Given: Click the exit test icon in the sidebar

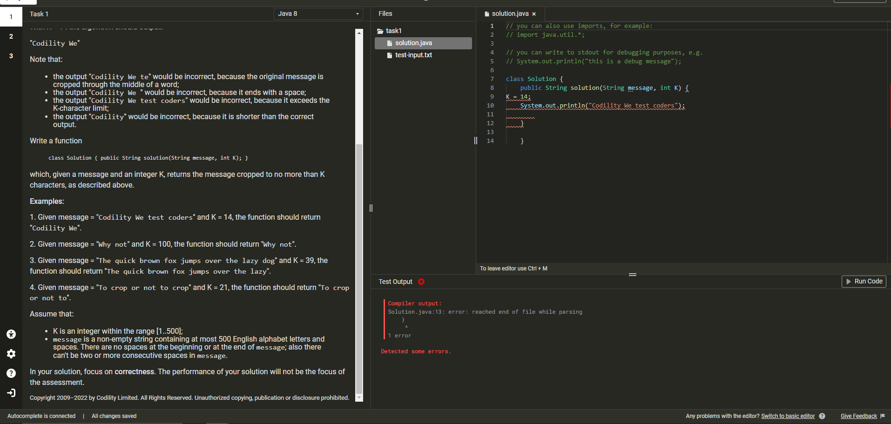Looking at the screenshot, I should tap(11, 393).
